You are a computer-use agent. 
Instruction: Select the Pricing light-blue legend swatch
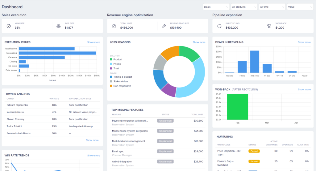[111, 64]
